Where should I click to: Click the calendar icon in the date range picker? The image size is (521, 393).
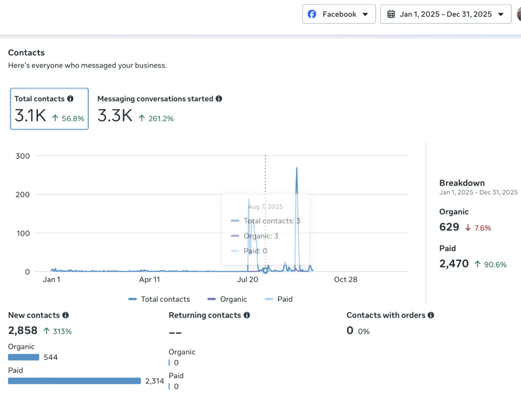coord(391,14)
